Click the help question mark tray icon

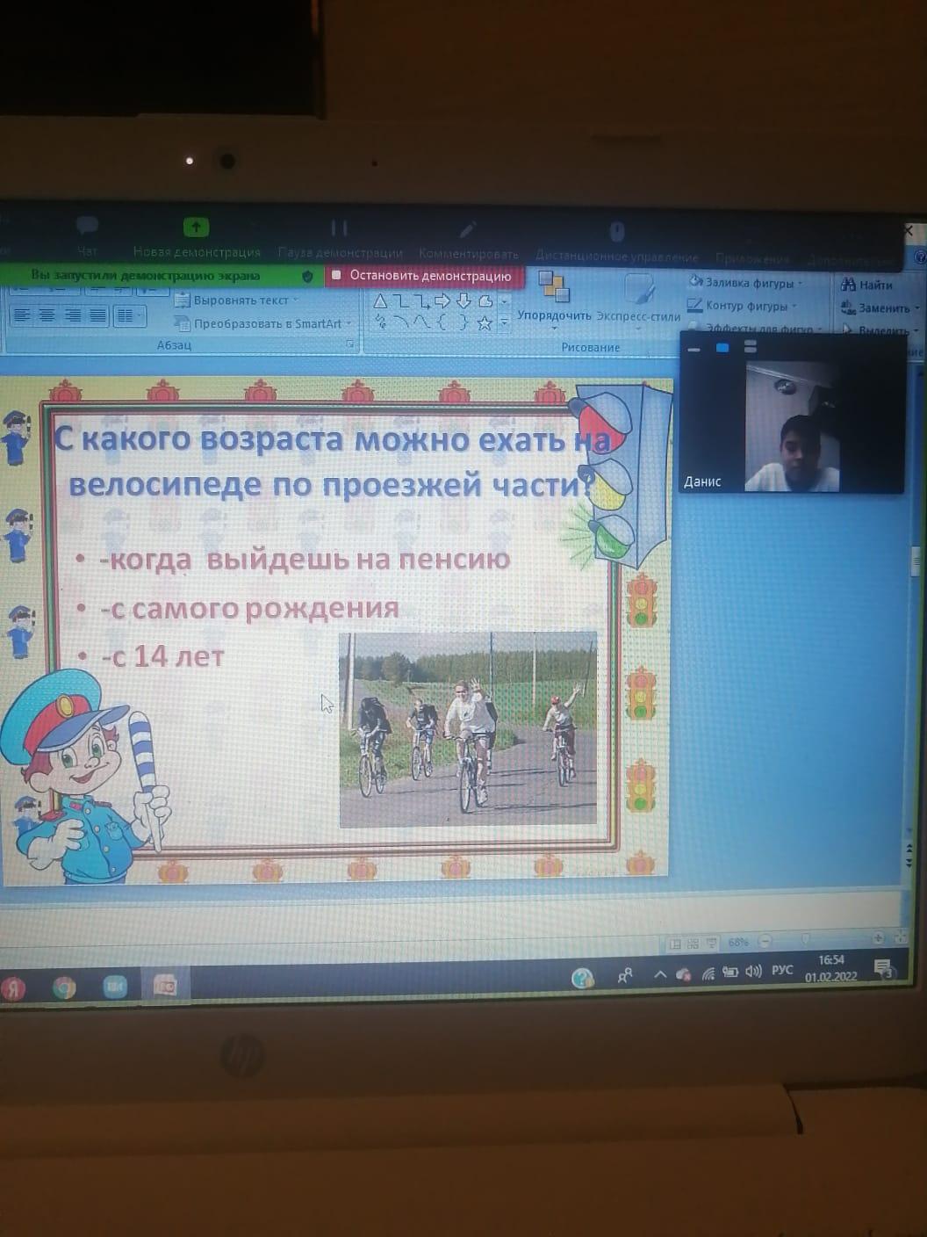(582, 977)
